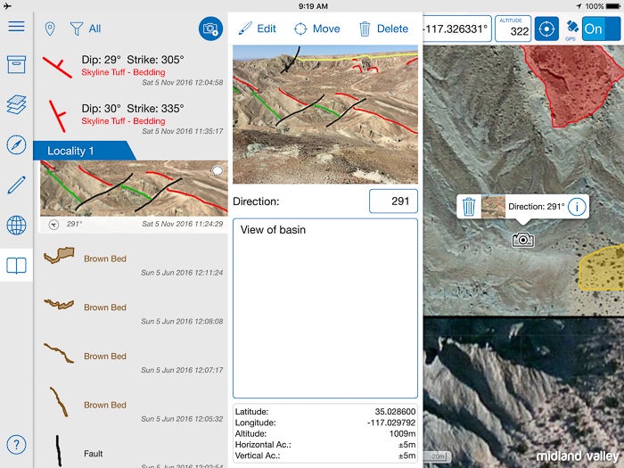Open the map layers panel

16,105
